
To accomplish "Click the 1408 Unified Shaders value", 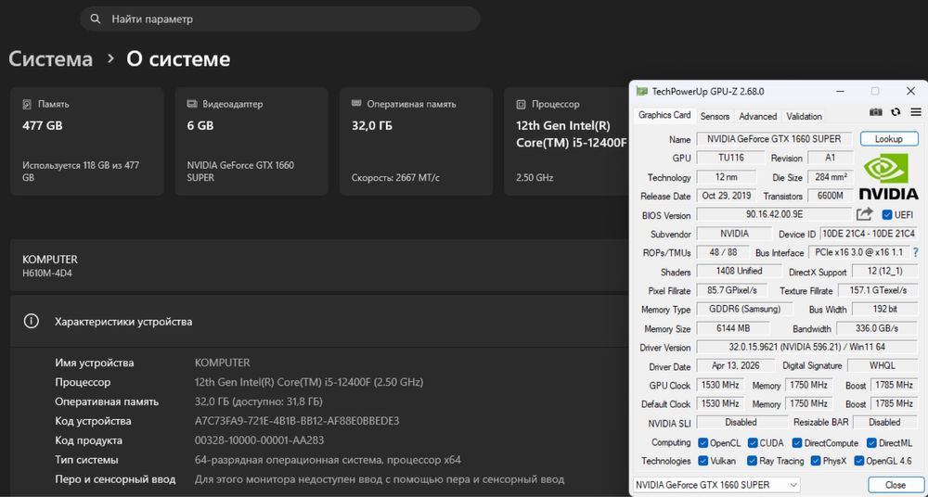I will pyautogui.click(x=739, y=271).
